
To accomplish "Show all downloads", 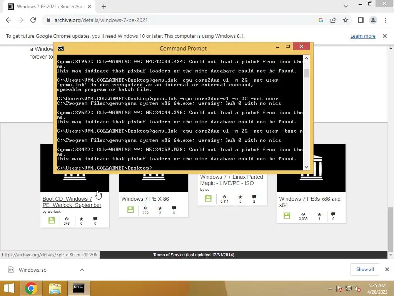I will click(x=365, y=269).
